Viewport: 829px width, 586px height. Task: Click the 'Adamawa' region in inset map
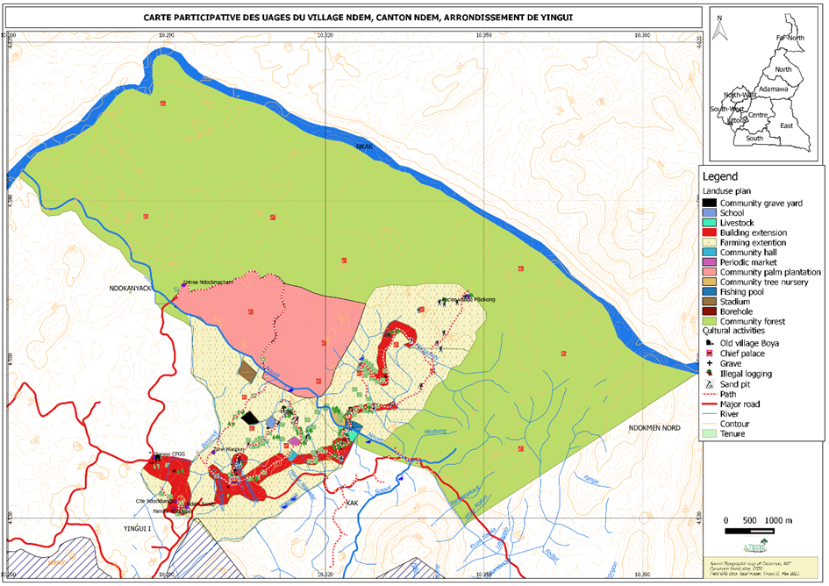click(774, 89)
